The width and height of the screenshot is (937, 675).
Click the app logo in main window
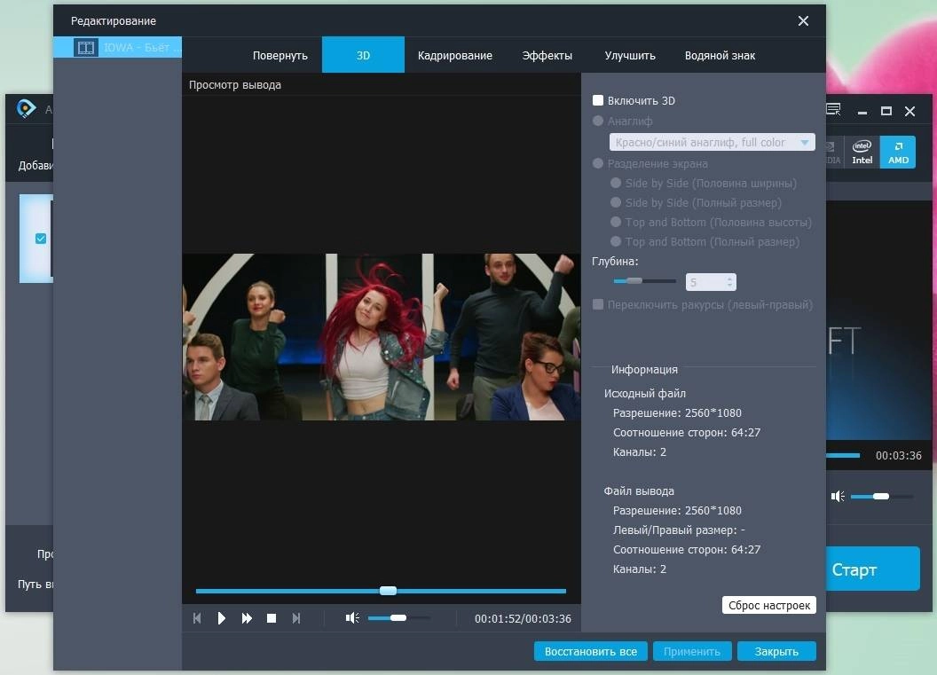click(26, 108)
